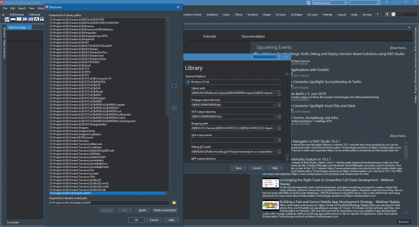Open the Startup Layout dropdown
419x227 pixels.
tap(330, 3)
